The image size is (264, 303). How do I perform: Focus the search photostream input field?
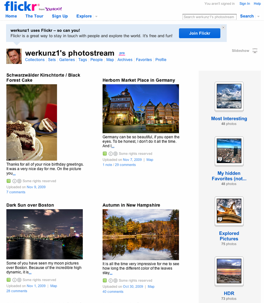coord(209,17)
